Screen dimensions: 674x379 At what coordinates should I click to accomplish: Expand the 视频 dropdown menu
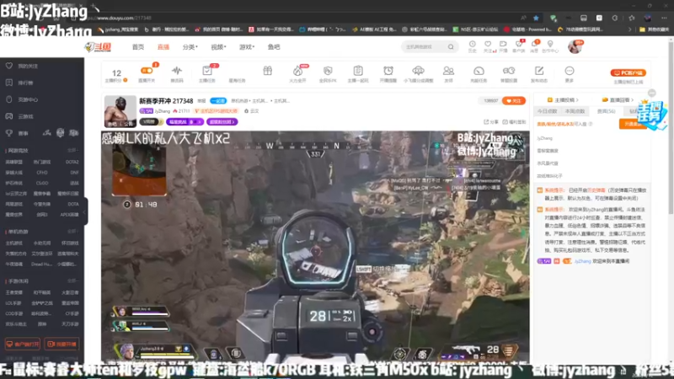pos(218,47)
